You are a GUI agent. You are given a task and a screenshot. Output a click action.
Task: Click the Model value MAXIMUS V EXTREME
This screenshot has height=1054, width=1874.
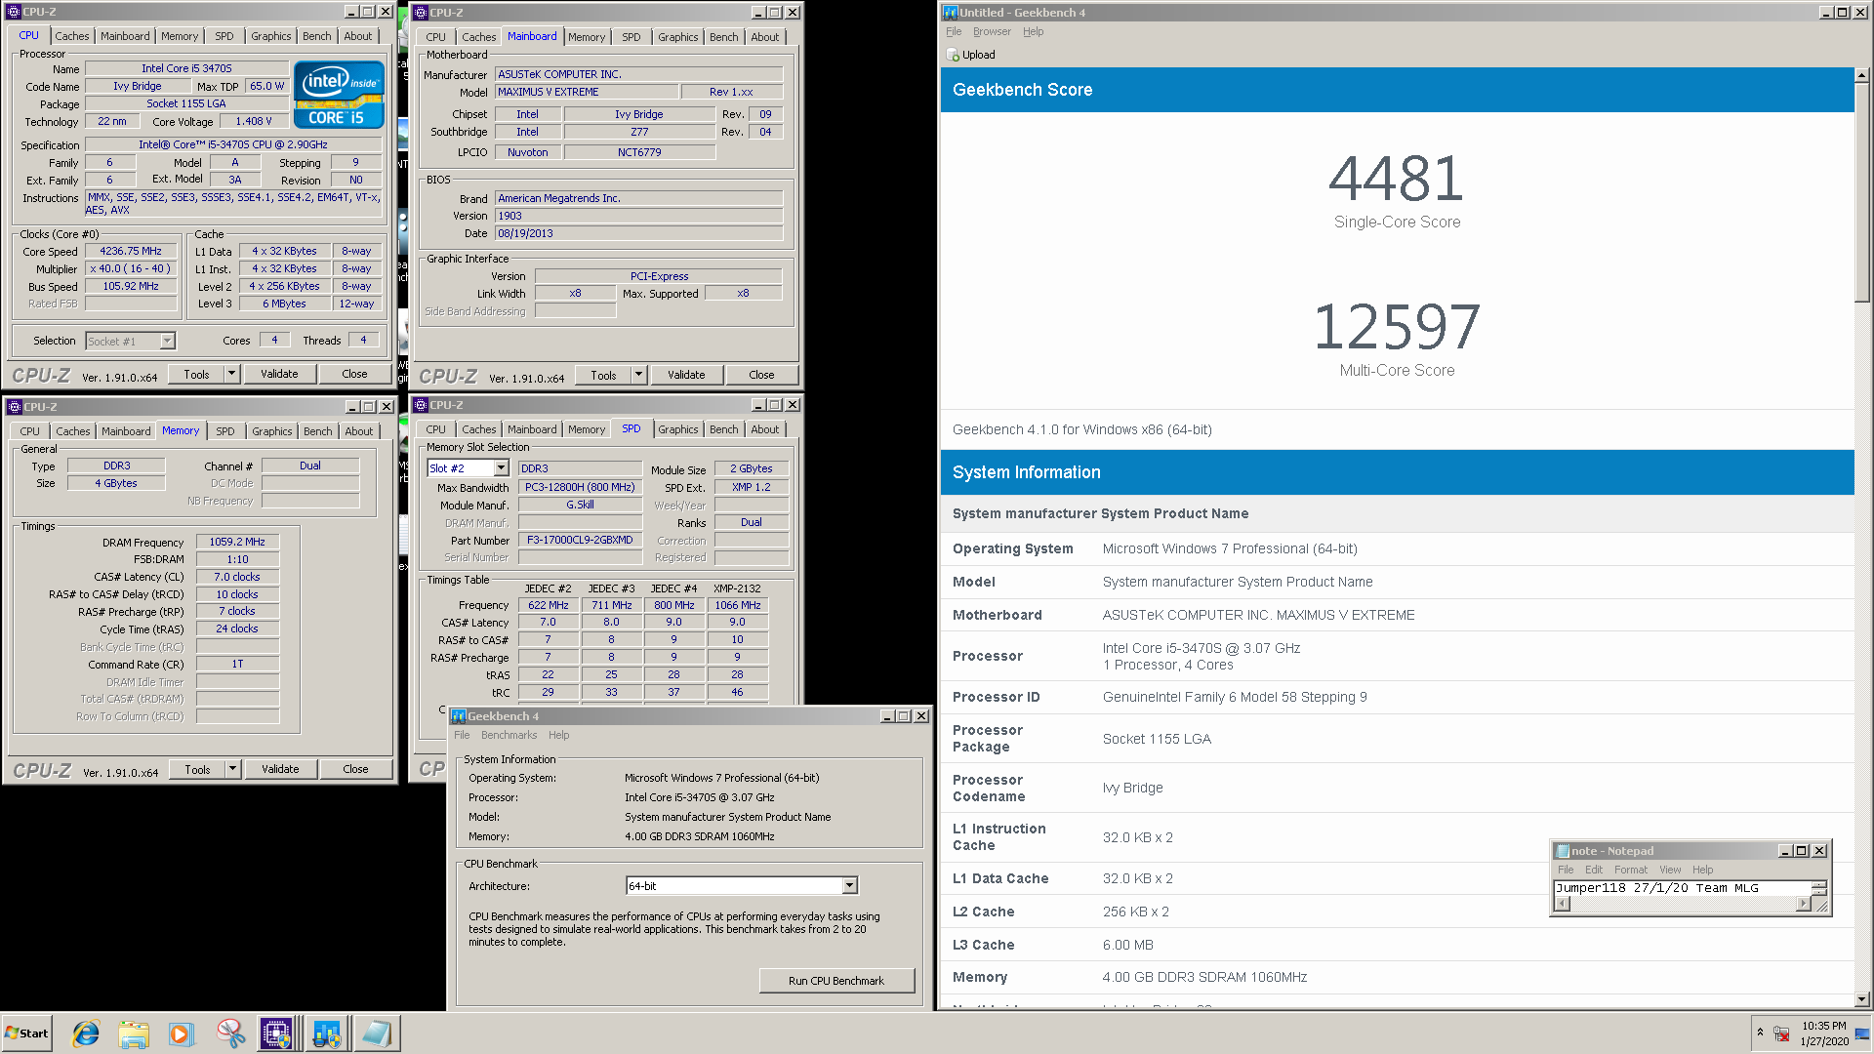click(x=587, y=92)
